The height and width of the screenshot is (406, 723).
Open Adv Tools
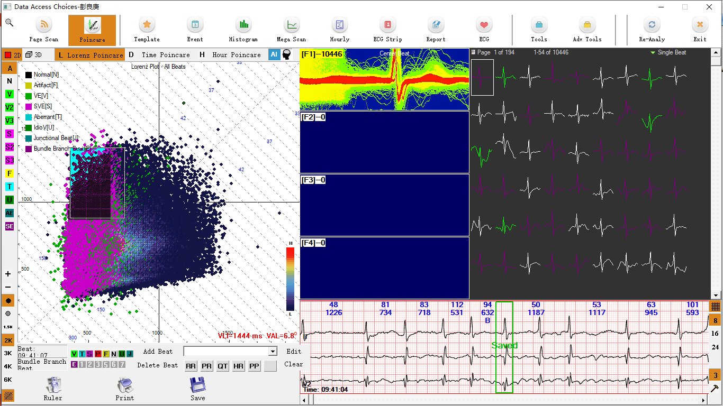click(x=587, y=30)
